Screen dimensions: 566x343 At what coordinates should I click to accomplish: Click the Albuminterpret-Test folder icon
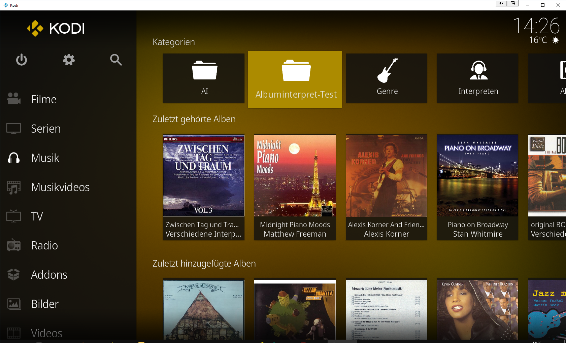(296, 70)
